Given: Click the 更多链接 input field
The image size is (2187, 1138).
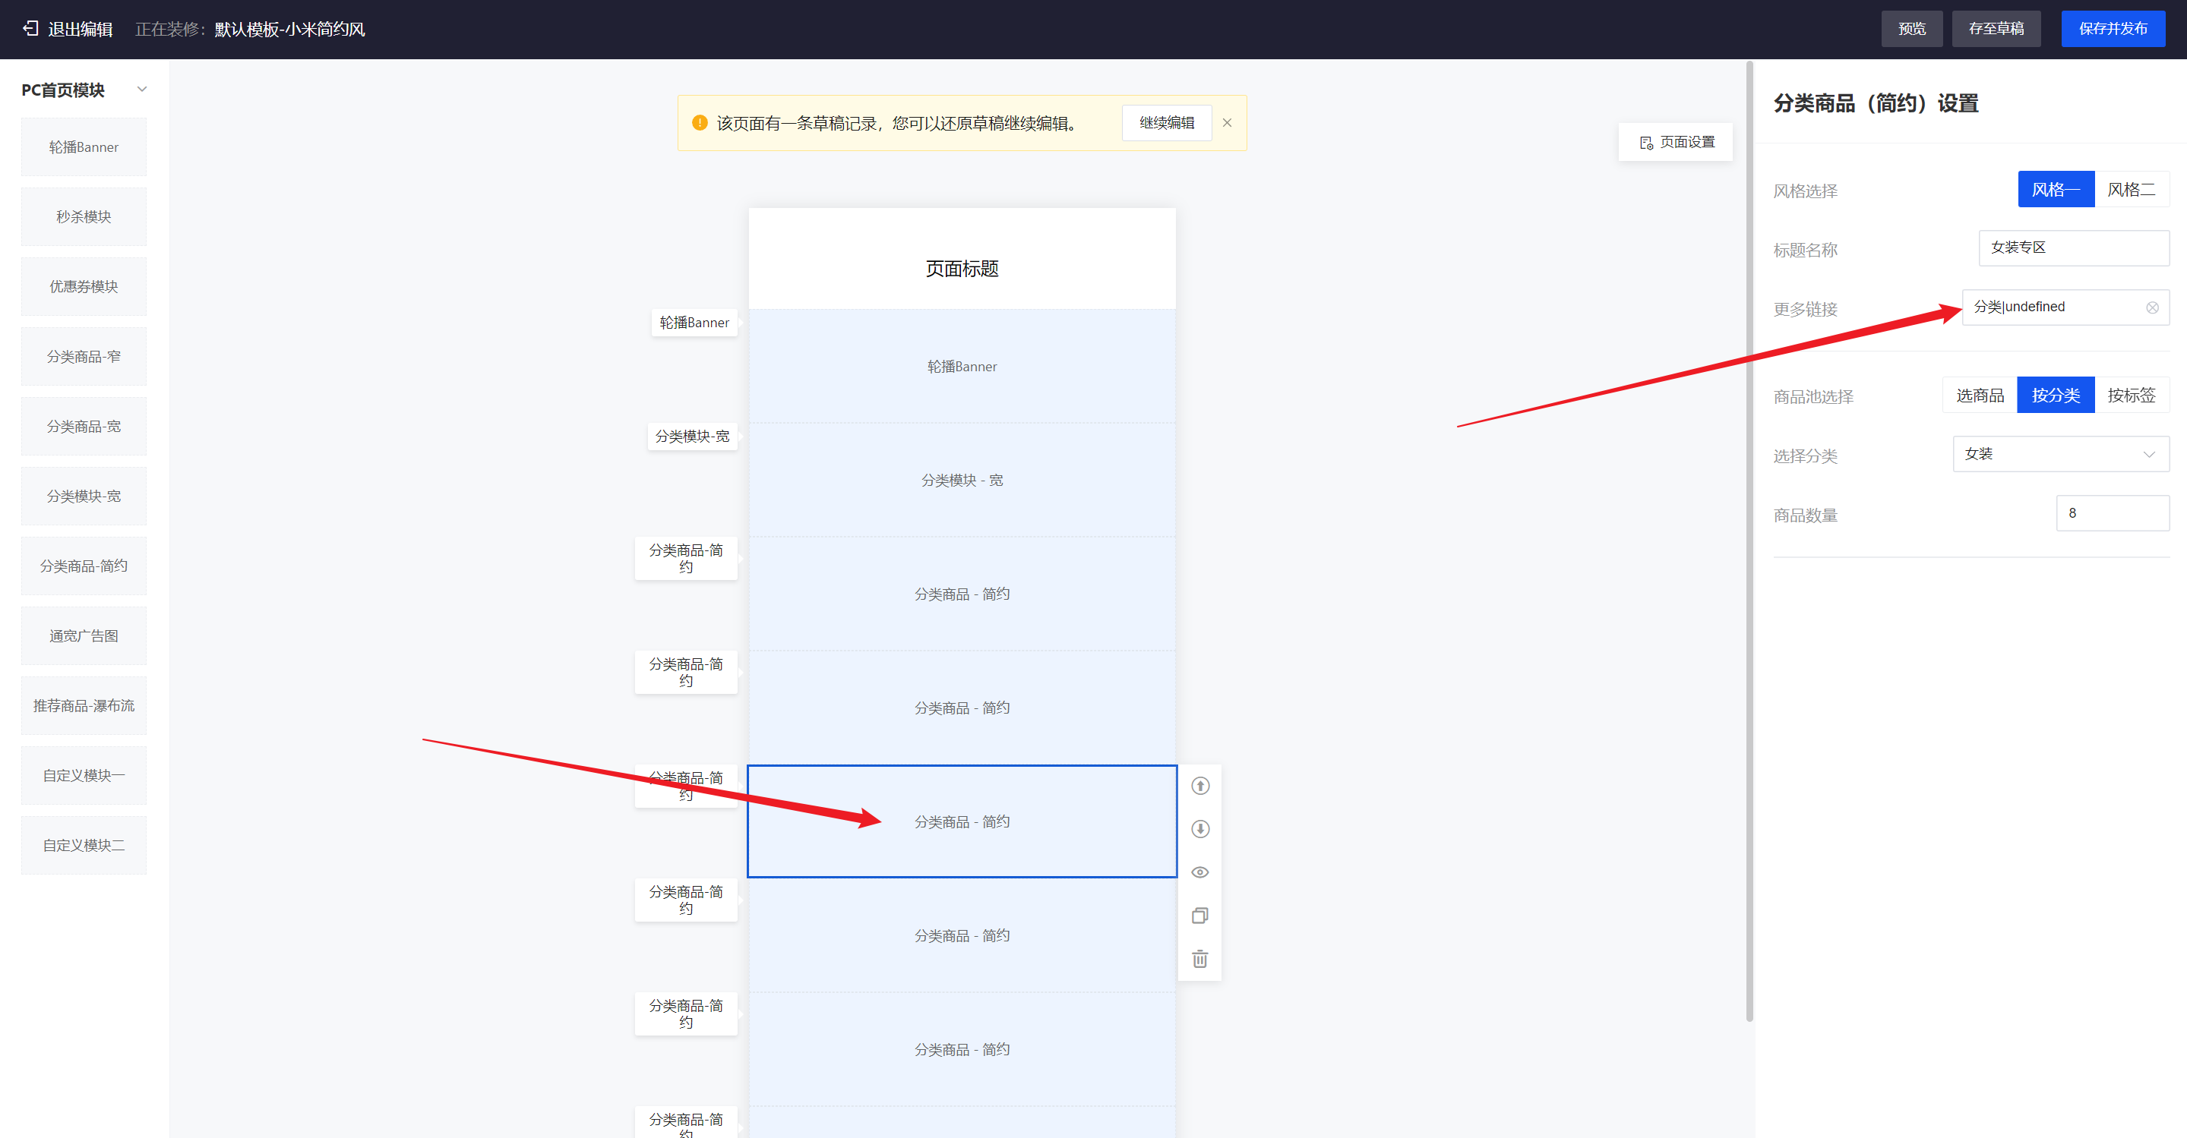Looking at the screenshot, I should pyautogui.click(x=2065, y=307).
